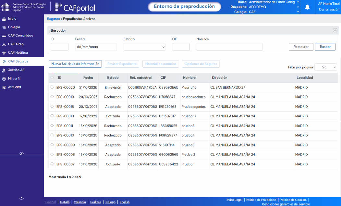
Task: Click the CAF Airep warning triangle icon
Action: click(x=4, y=44)
